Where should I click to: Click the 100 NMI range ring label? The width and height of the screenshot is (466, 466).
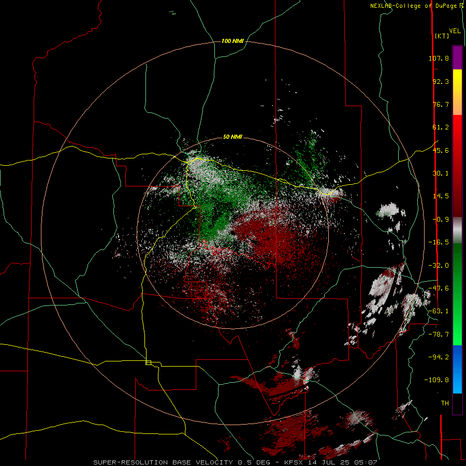tap(232, 41)
